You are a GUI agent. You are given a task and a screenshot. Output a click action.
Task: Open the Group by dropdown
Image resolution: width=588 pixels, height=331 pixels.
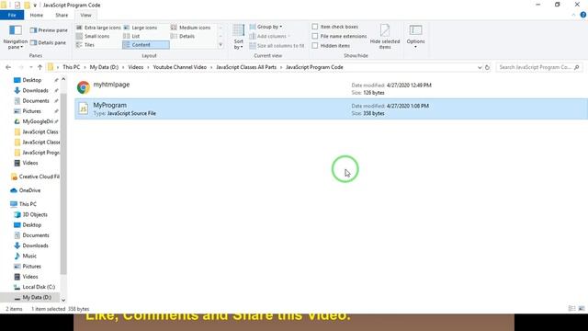tap(266, 27)
